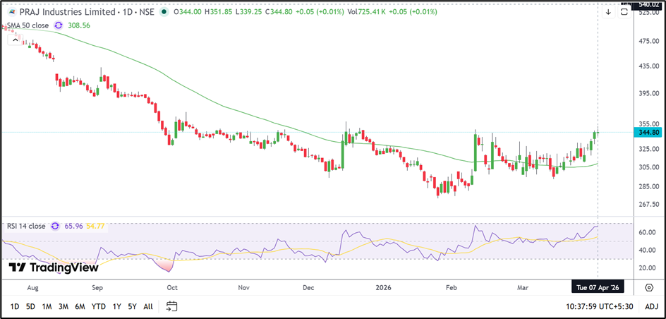The width and height of the screenshot is (666, 319).
Task: Click the green market status dot
Action: tap(164, 12)
